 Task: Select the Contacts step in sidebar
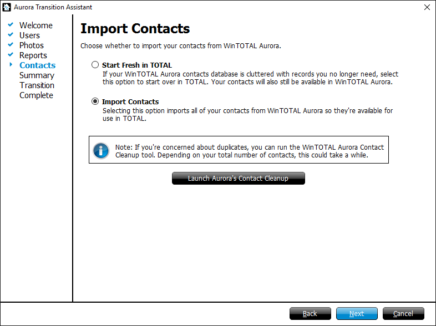(37, 65)
